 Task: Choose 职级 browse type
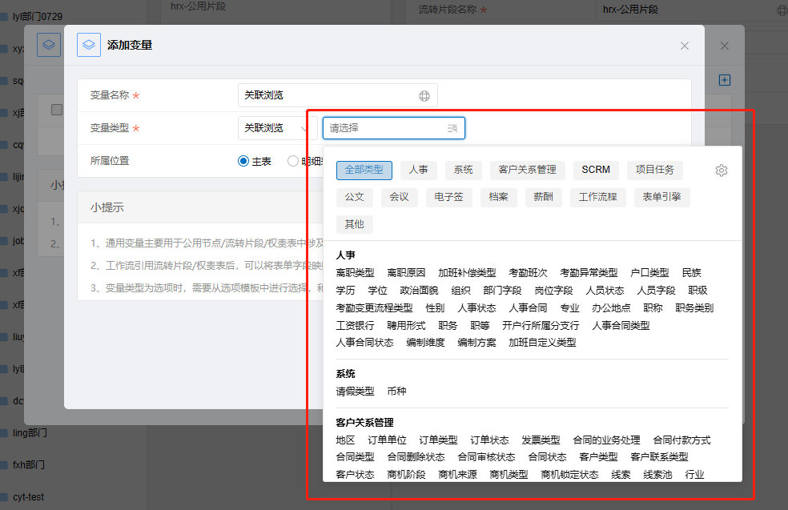click(x=698, y=291)
